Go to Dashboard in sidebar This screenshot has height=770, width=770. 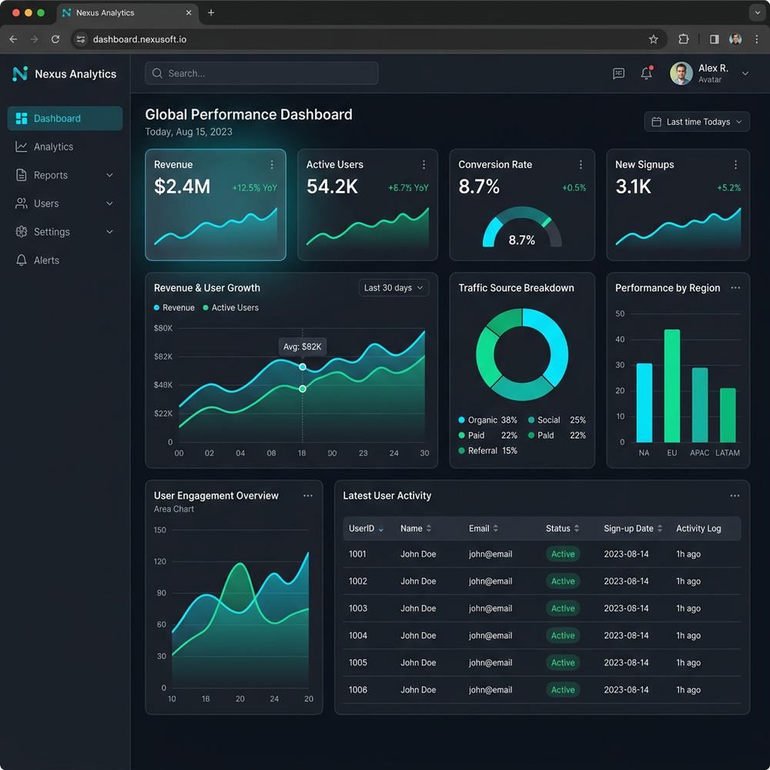[x=65, y=119]
